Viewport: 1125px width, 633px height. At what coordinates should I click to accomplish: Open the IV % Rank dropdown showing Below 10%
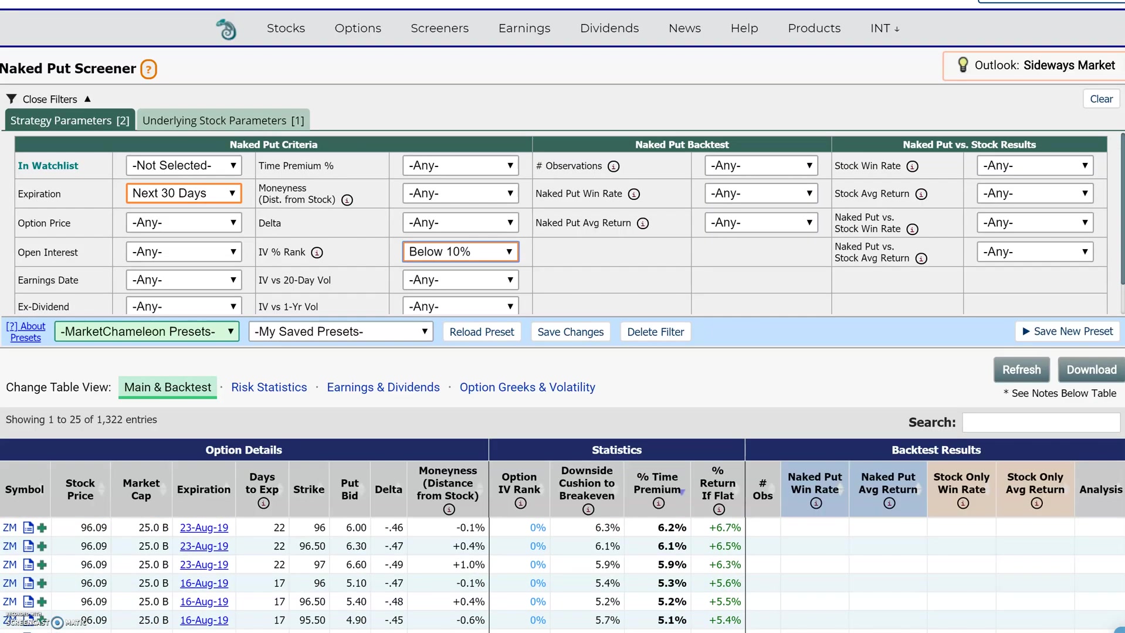[x=460, y=252]
